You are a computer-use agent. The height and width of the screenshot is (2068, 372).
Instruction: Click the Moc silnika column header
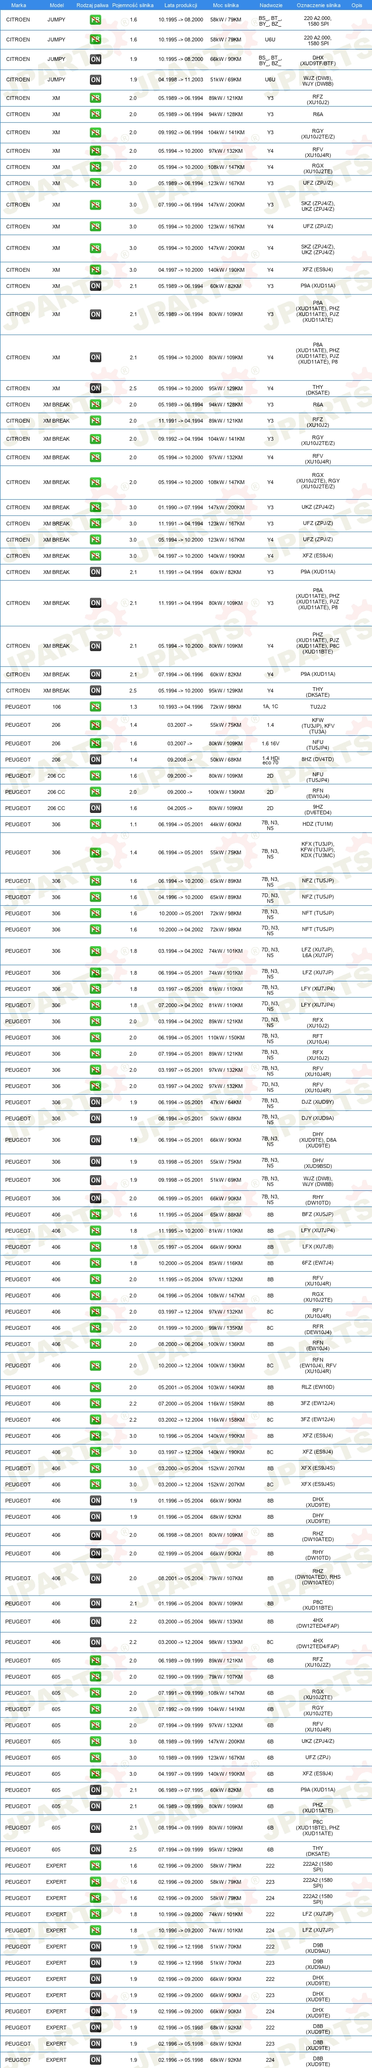point(225,5)
